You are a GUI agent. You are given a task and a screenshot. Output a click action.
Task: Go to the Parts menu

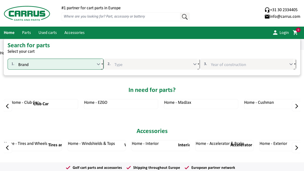pyautogui.click(x=26, y=33)
